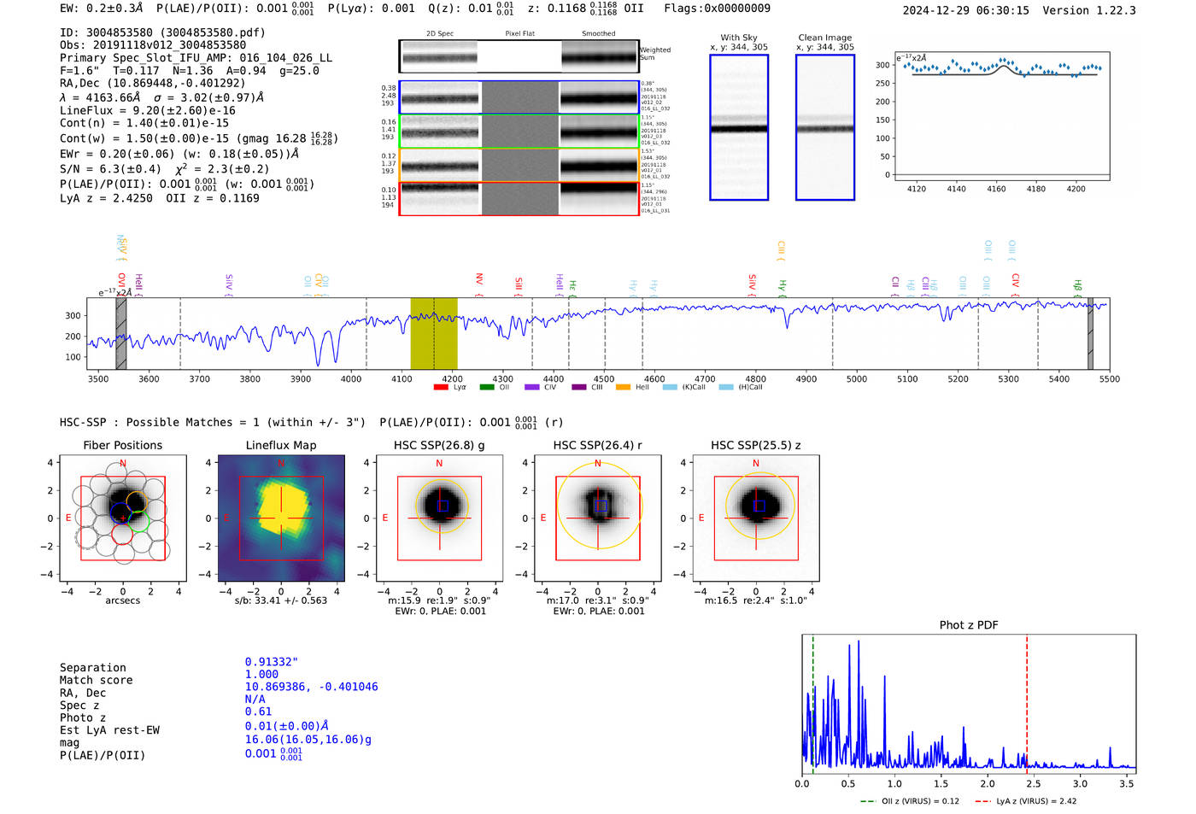1196x814 pixels.
Task: Select the Weighted Sum 2D spectrum row
Action: tap(519, 56)
